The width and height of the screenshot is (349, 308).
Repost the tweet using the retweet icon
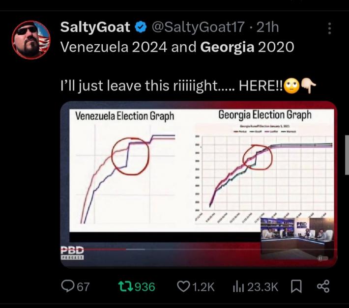[127, 286]
